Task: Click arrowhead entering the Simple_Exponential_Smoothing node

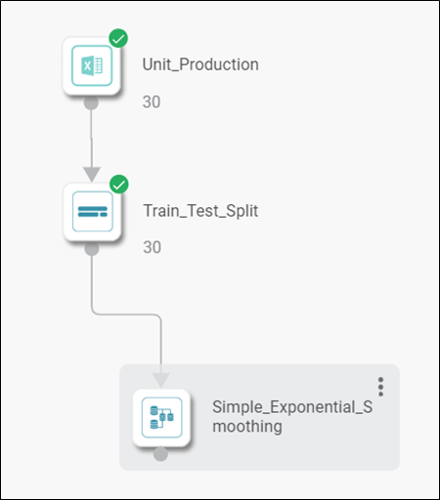Action: (160, 381)
